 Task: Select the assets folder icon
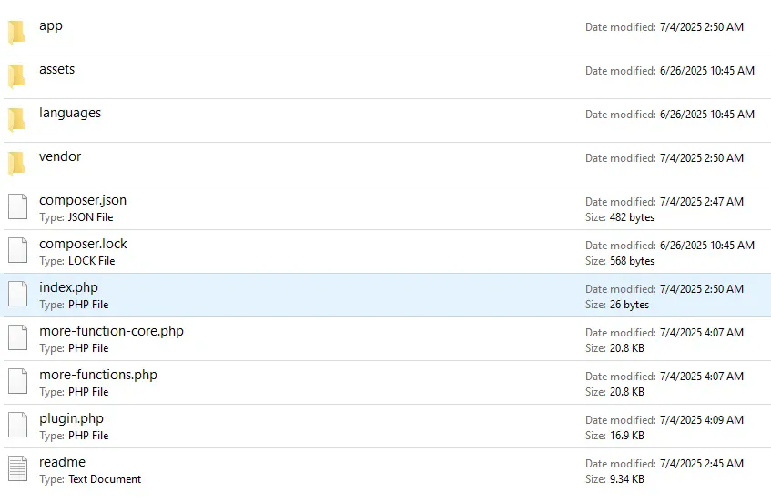coord(17,76)
